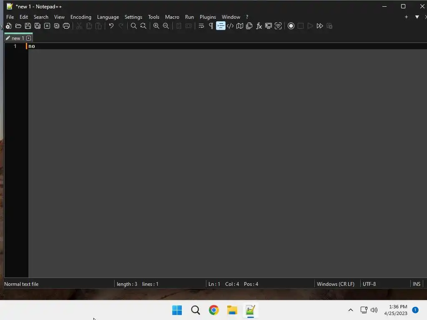Open Function List fx icon
Screen dimensions: 427x320
tap(259, 26)
